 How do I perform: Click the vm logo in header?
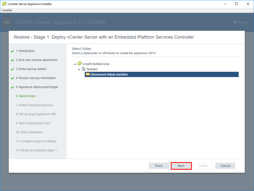click(x=8, y=22)
